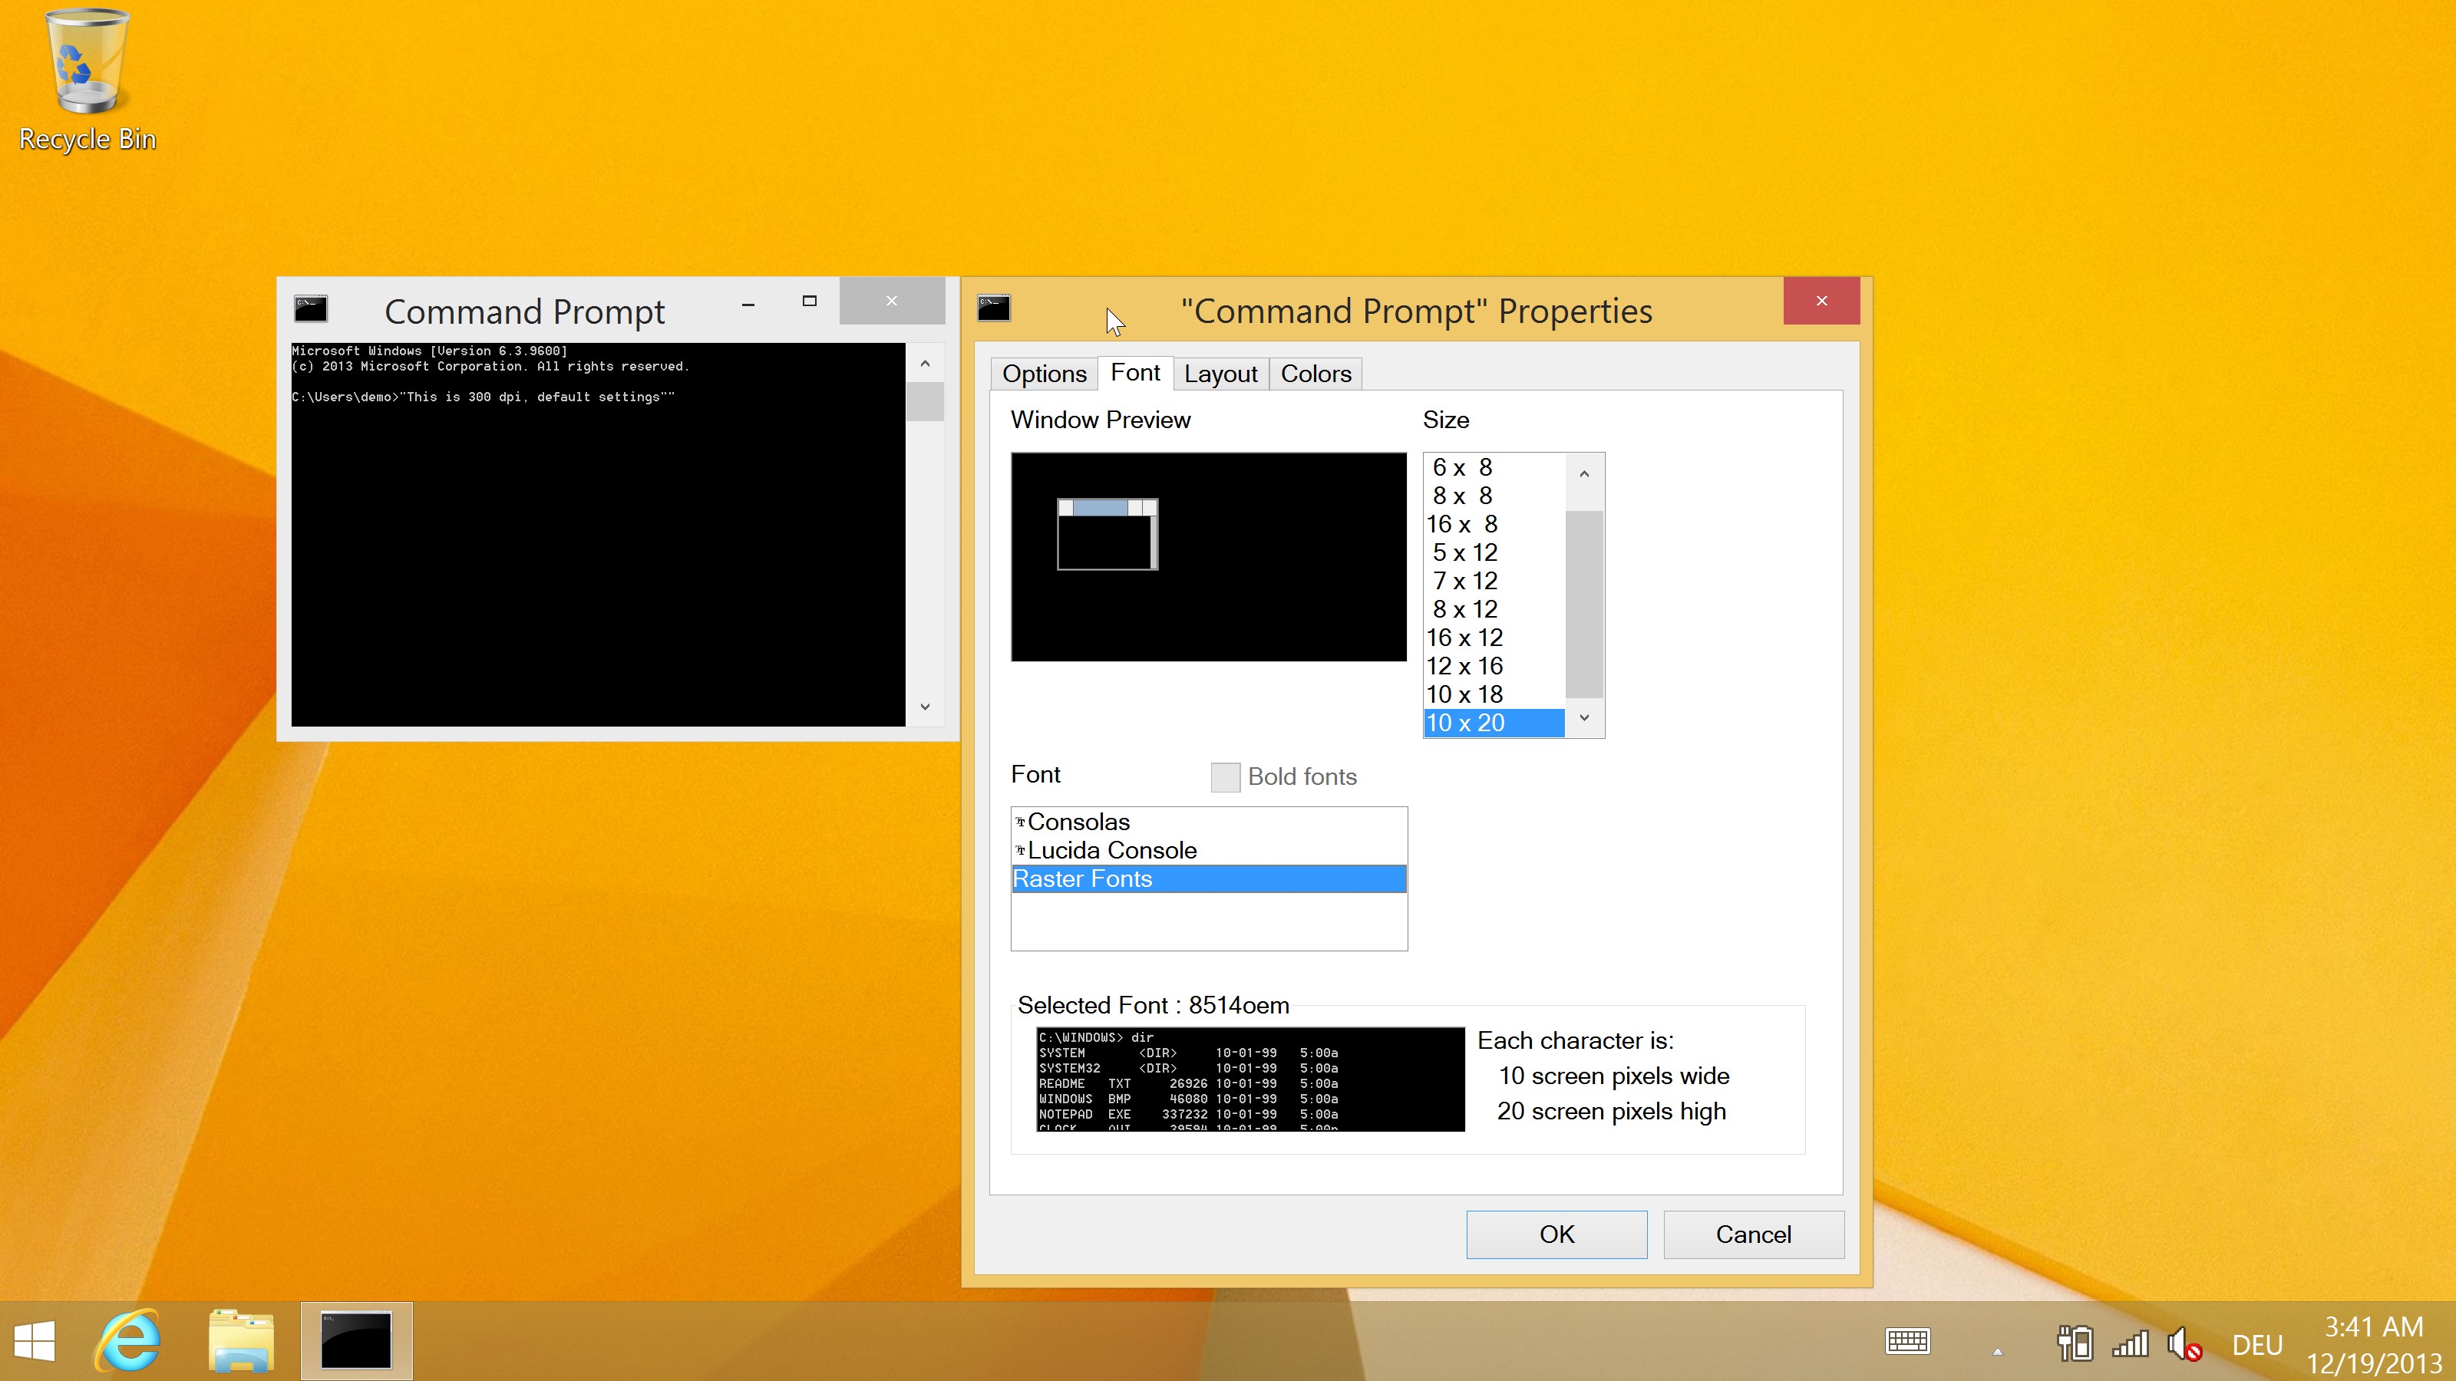Image resolution: width=2456 pixels, height=1381 pixels.
Task: Open the Recycle Bin desktop icon
Action: [87, 81]
